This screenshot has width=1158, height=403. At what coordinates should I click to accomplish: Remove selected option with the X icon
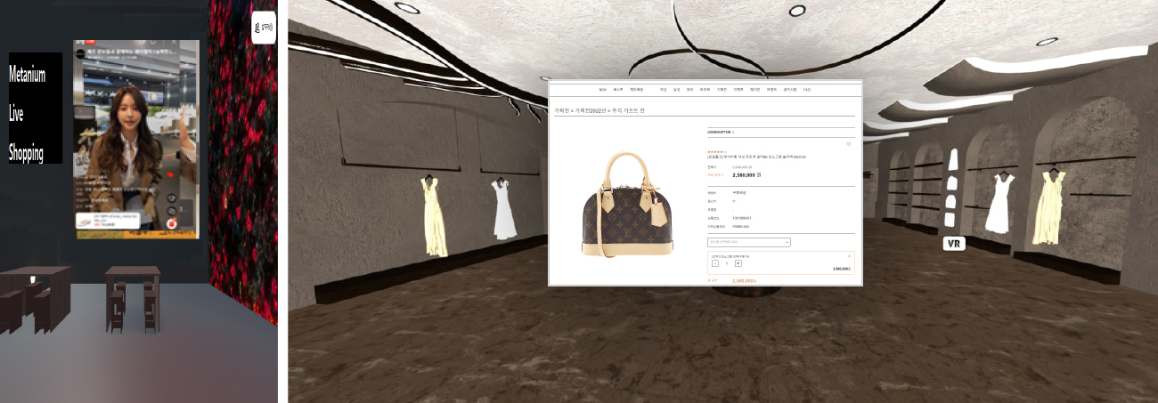coord(849,256)
